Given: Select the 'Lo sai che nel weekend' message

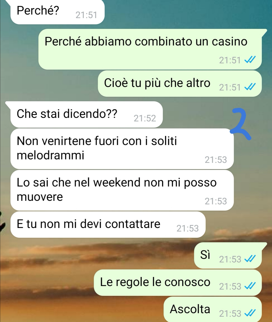Looking at the screenshot, I should point(122,190).
